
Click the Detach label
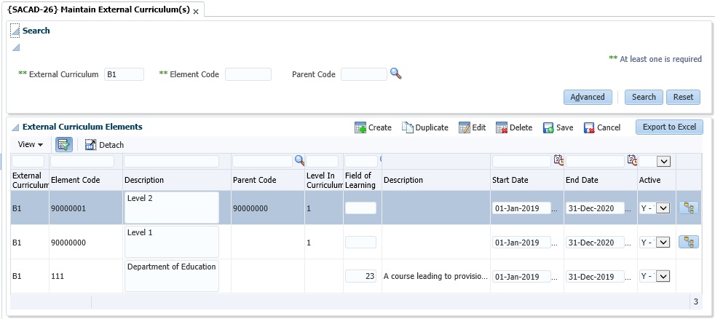(x=111, y=145)
